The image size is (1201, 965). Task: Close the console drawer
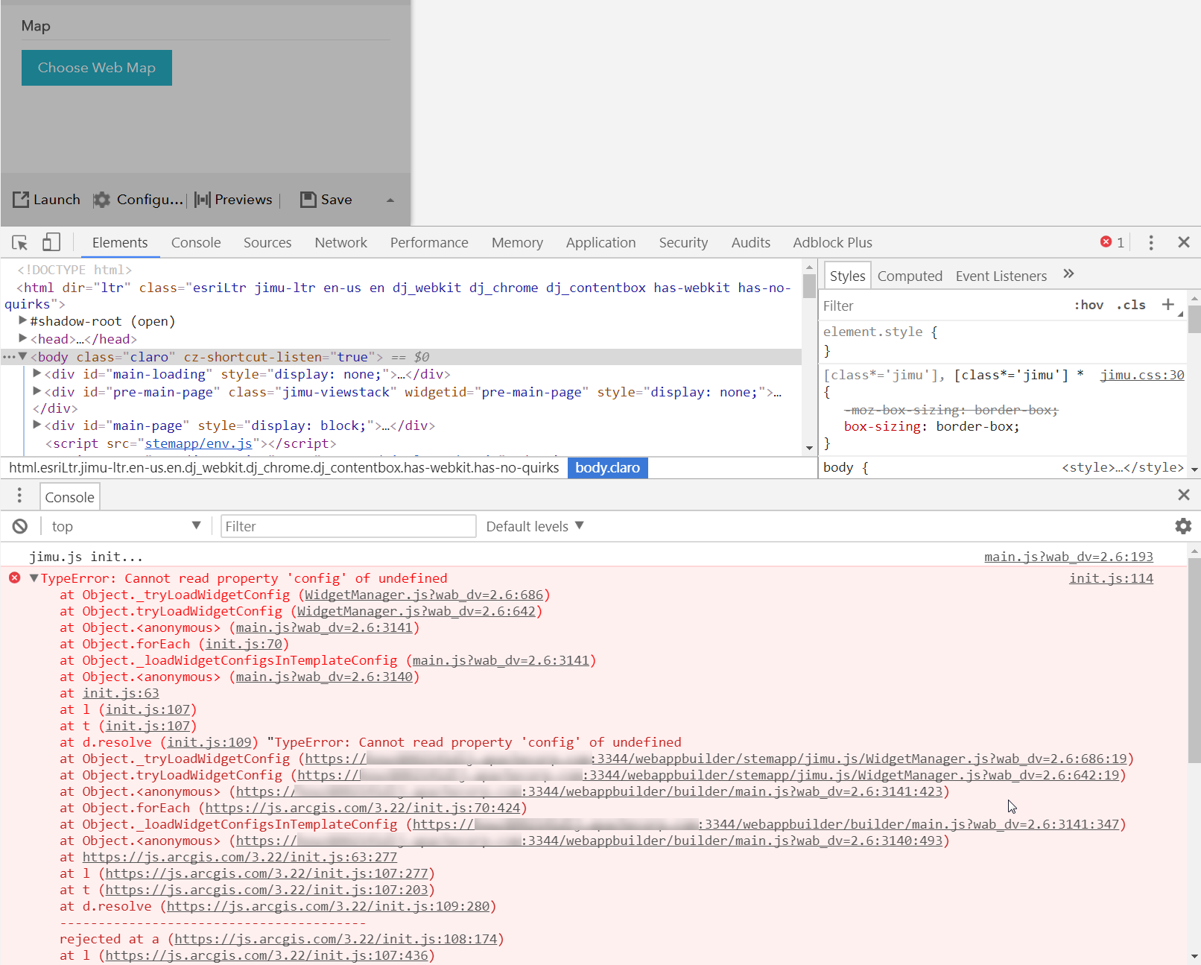click(1184, 495)
